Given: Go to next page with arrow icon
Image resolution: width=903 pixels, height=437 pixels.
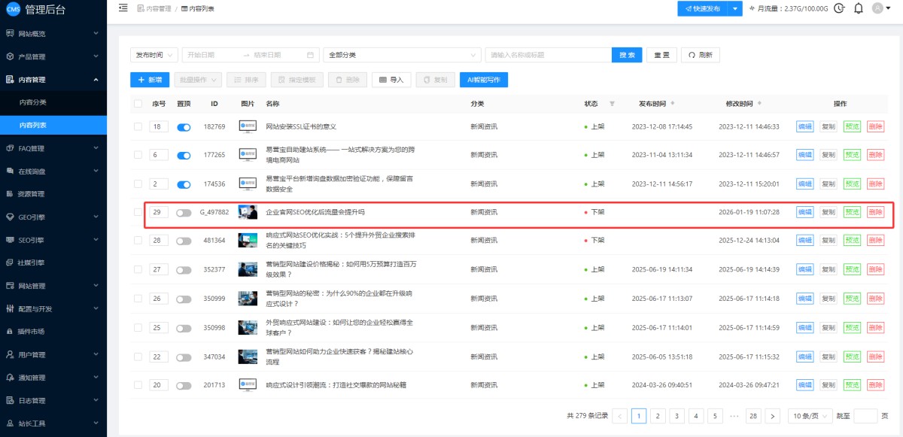Looking at the screenshot, I should (x=772, y=416).
